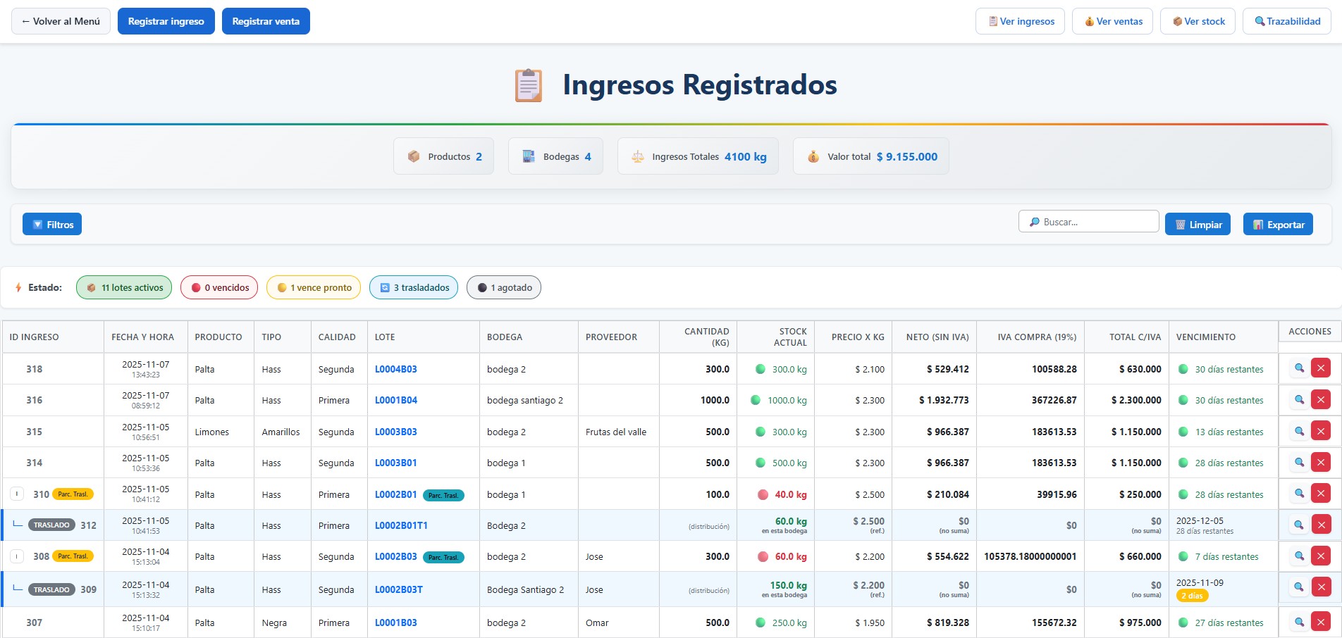Click the magnifier icon for ingreso 307
The image size is (1342, 638).
click(x=1299, y=622)
